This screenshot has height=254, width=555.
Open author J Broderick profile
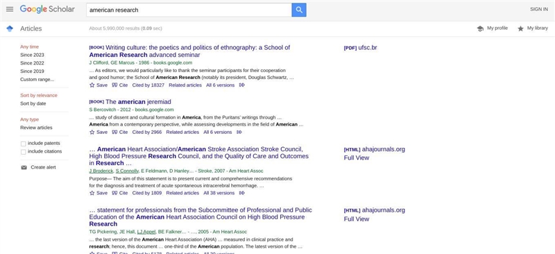pos(101,171)
